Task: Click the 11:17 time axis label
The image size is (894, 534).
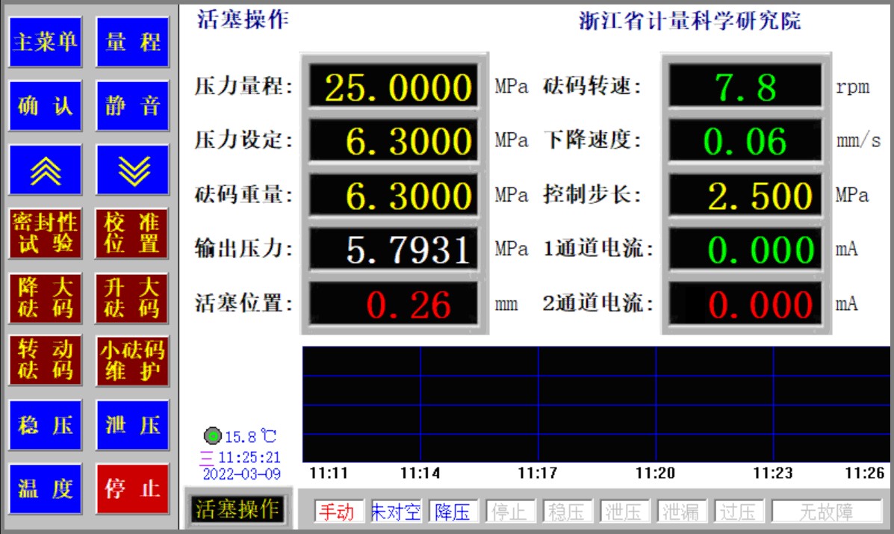Action: 538,473
